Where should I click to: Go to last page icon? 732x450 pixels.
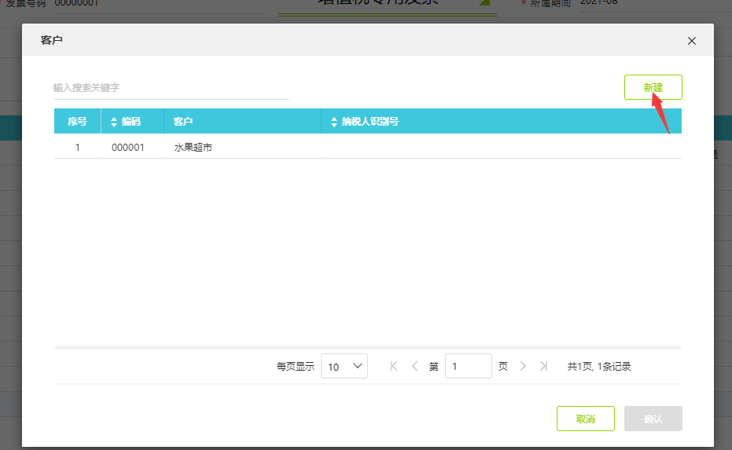click(543, 366)
